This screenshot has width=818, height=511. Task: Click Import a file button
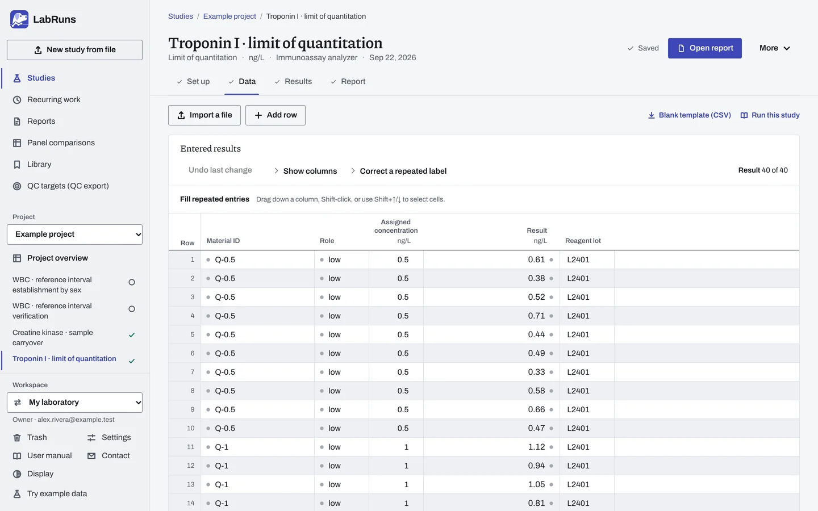[204, 115]
